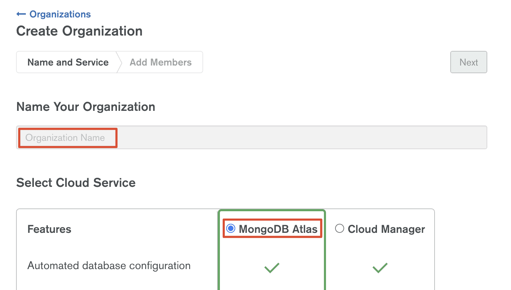Click the Select Cloud Service heading

tap(76, 183)
